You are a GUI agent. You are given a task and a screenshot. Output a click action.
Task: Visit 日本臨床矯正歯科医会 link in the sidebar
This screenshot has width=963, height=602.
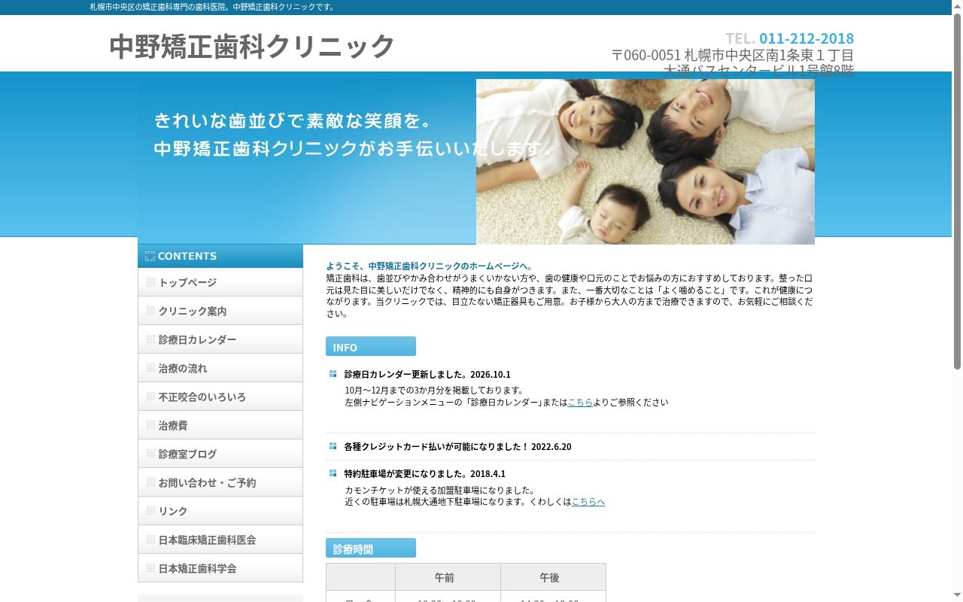220,540
